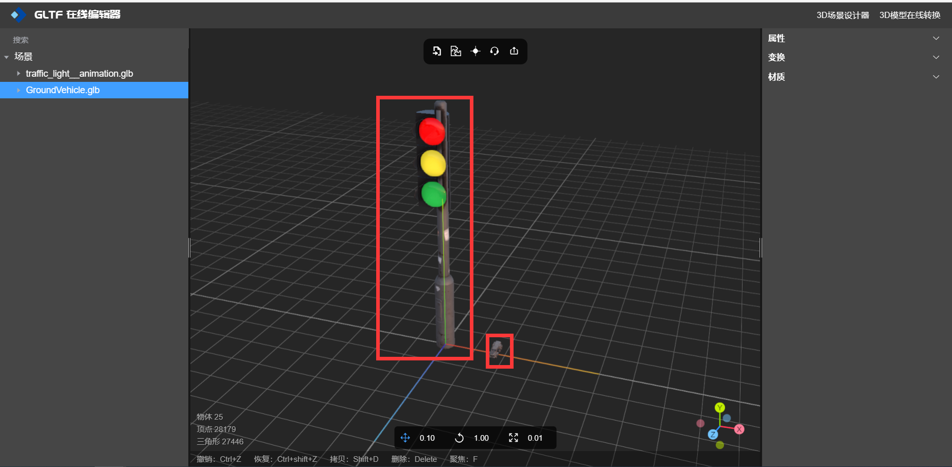Click the dim blue negative-Z gizmo dot
This screenshot has height=467, width=952.
(x=727, y=418)
